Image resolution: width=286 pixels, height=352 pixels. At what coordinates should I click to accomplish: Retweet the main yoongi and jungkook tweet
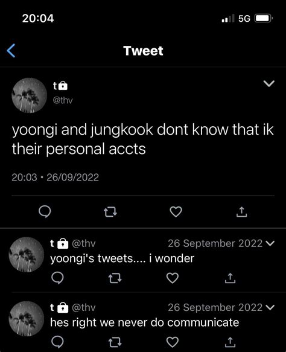point(110,212)
